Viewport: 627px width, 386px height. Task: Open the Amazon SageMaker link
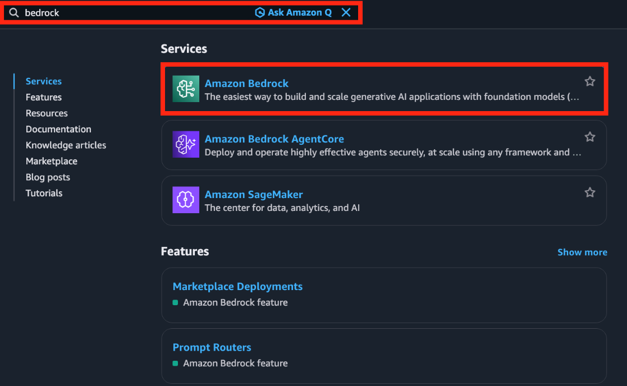pyautogui.click(x=254, y=194)
